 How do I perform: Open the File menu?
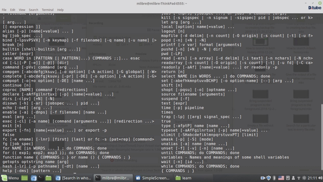pyautogui.click(x=4, y=10)
